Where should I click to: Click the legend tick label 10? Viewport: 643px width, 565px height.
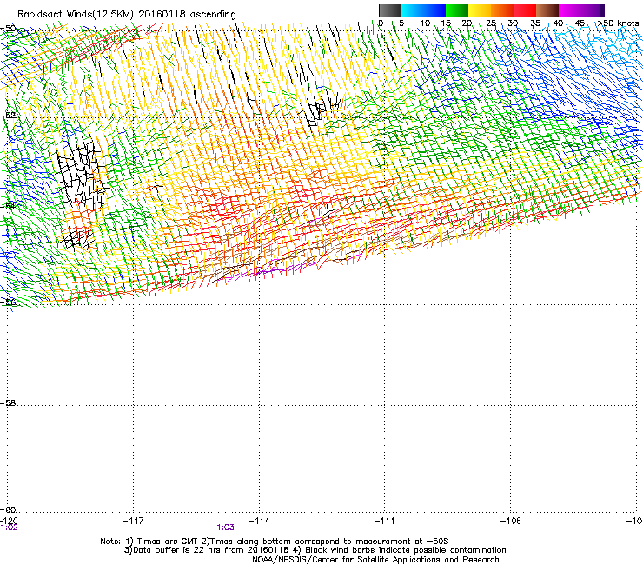pyautogui.click(x=425, y=23)
